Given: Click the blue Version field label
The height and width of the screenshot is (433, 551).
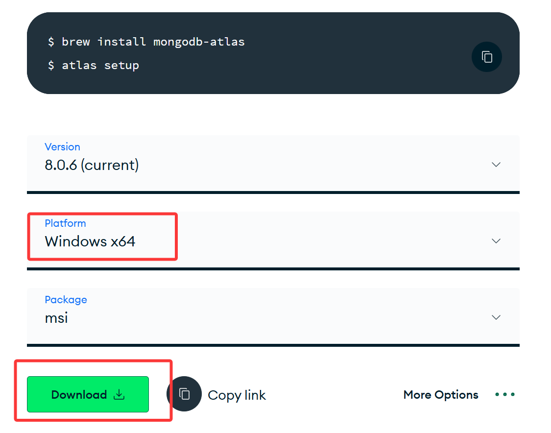Looking at the screenshot, I should 62,147.
